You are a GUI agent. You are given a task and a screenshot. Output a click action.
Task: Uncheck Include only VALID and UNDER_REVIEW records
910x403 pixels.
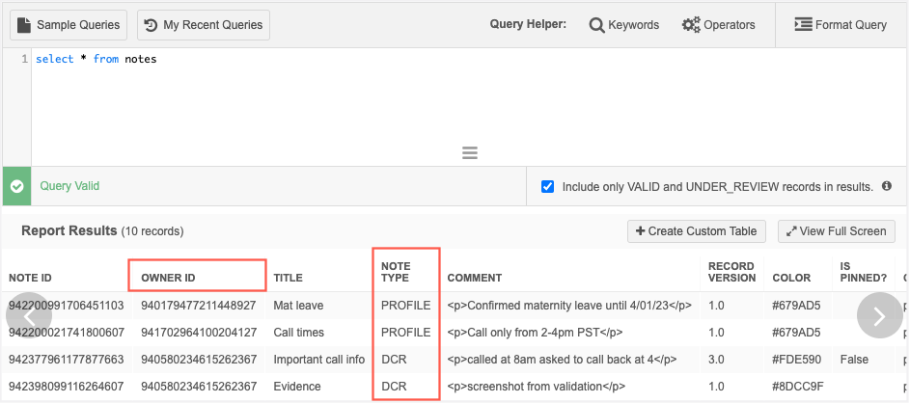548,186
